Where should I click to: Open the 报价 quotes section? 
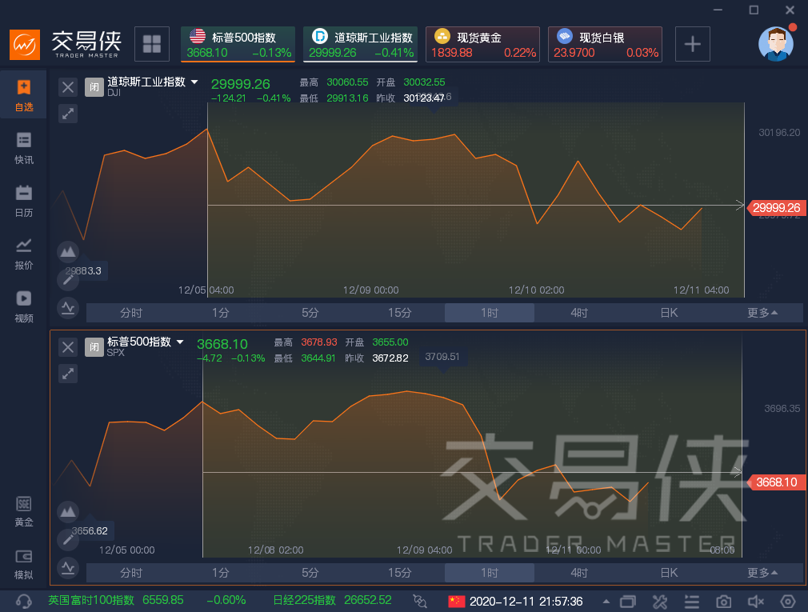24,254
